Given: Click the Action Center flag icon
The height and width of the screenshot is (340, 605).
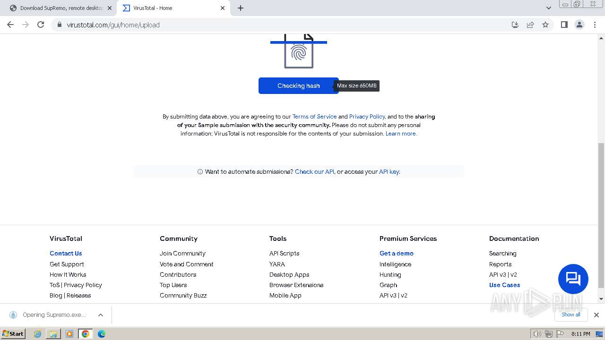Looking at the screenshot, I should 560,334.
